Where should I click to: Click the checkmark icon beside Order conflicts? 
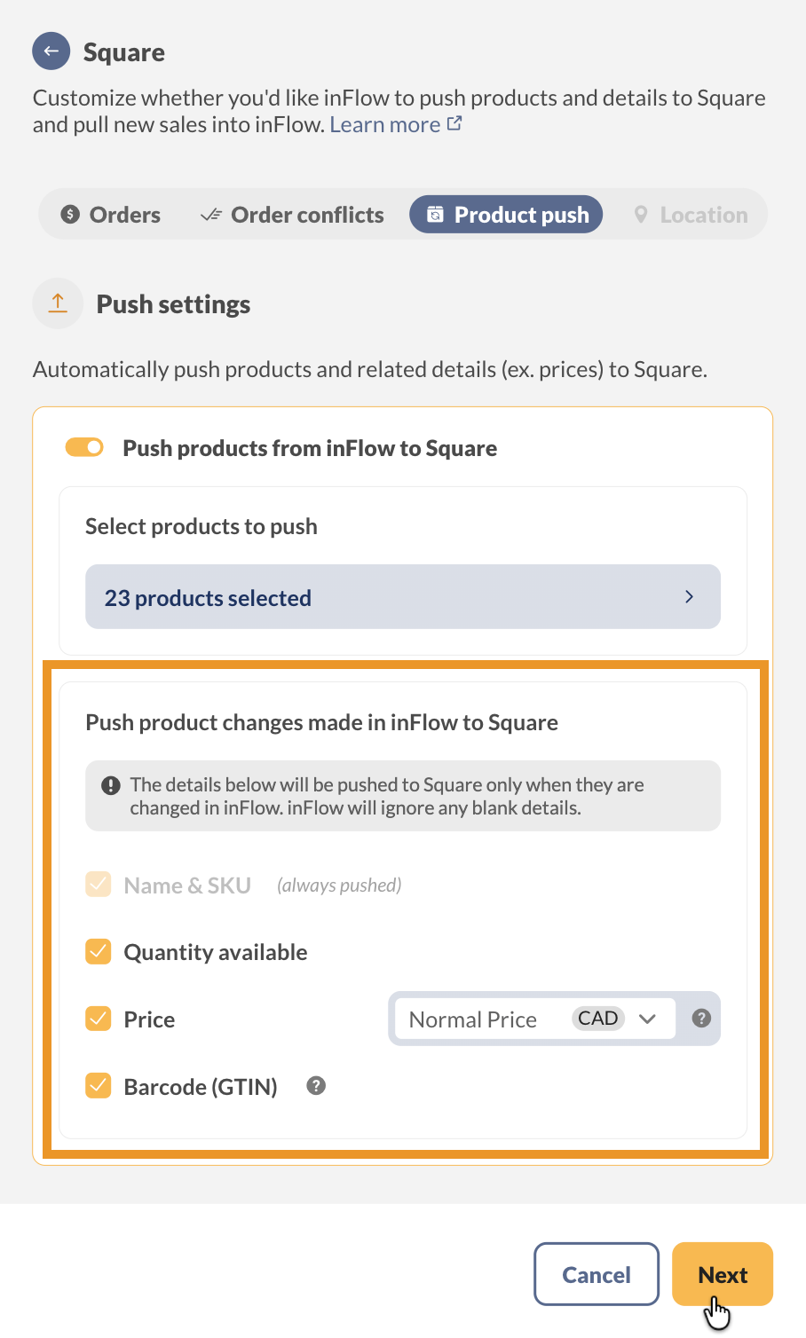tap(210, 214)
